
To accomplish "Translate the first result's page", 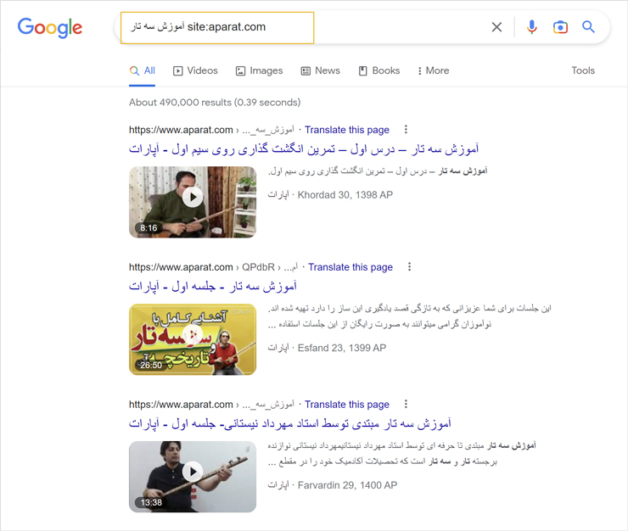I will (347, 130).
